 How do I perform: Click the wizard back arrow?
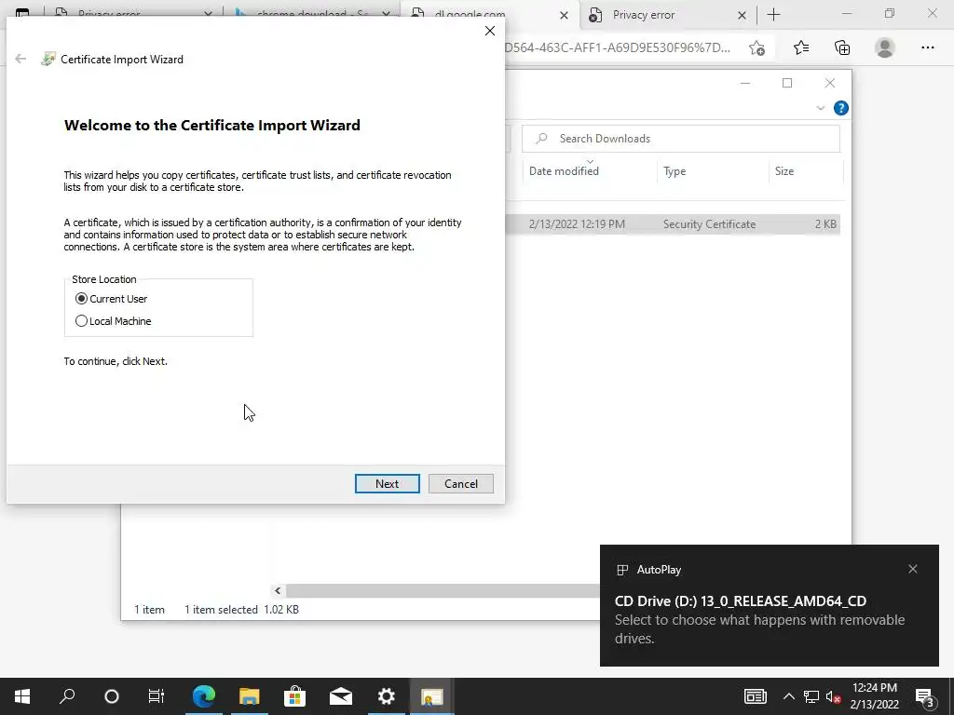20,59
